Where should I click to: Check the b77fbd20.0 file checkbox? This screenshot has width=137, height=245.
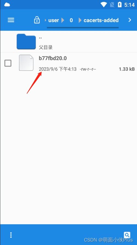tap(8, 63)
